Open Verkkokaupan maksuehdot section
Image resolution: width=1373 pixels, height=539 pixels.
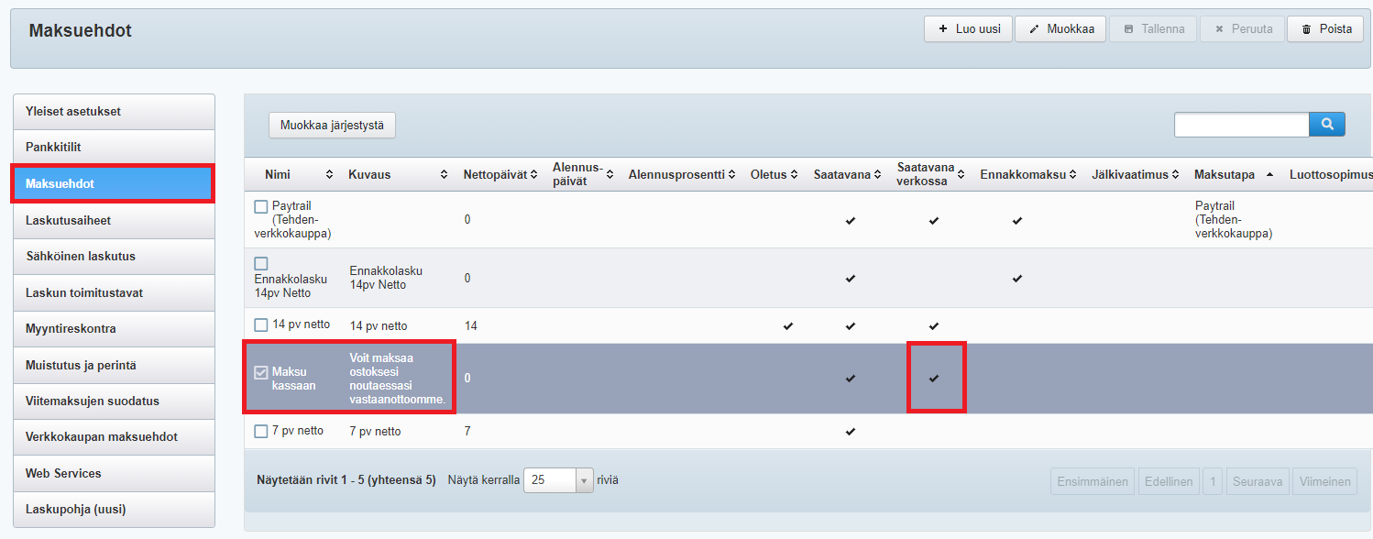click(114, 437)
